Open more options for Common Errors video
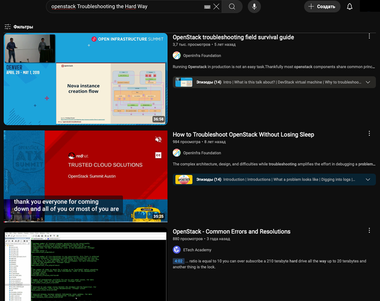Image resolution: width=380 pixels, height=301 pixels. click(369, 230)
